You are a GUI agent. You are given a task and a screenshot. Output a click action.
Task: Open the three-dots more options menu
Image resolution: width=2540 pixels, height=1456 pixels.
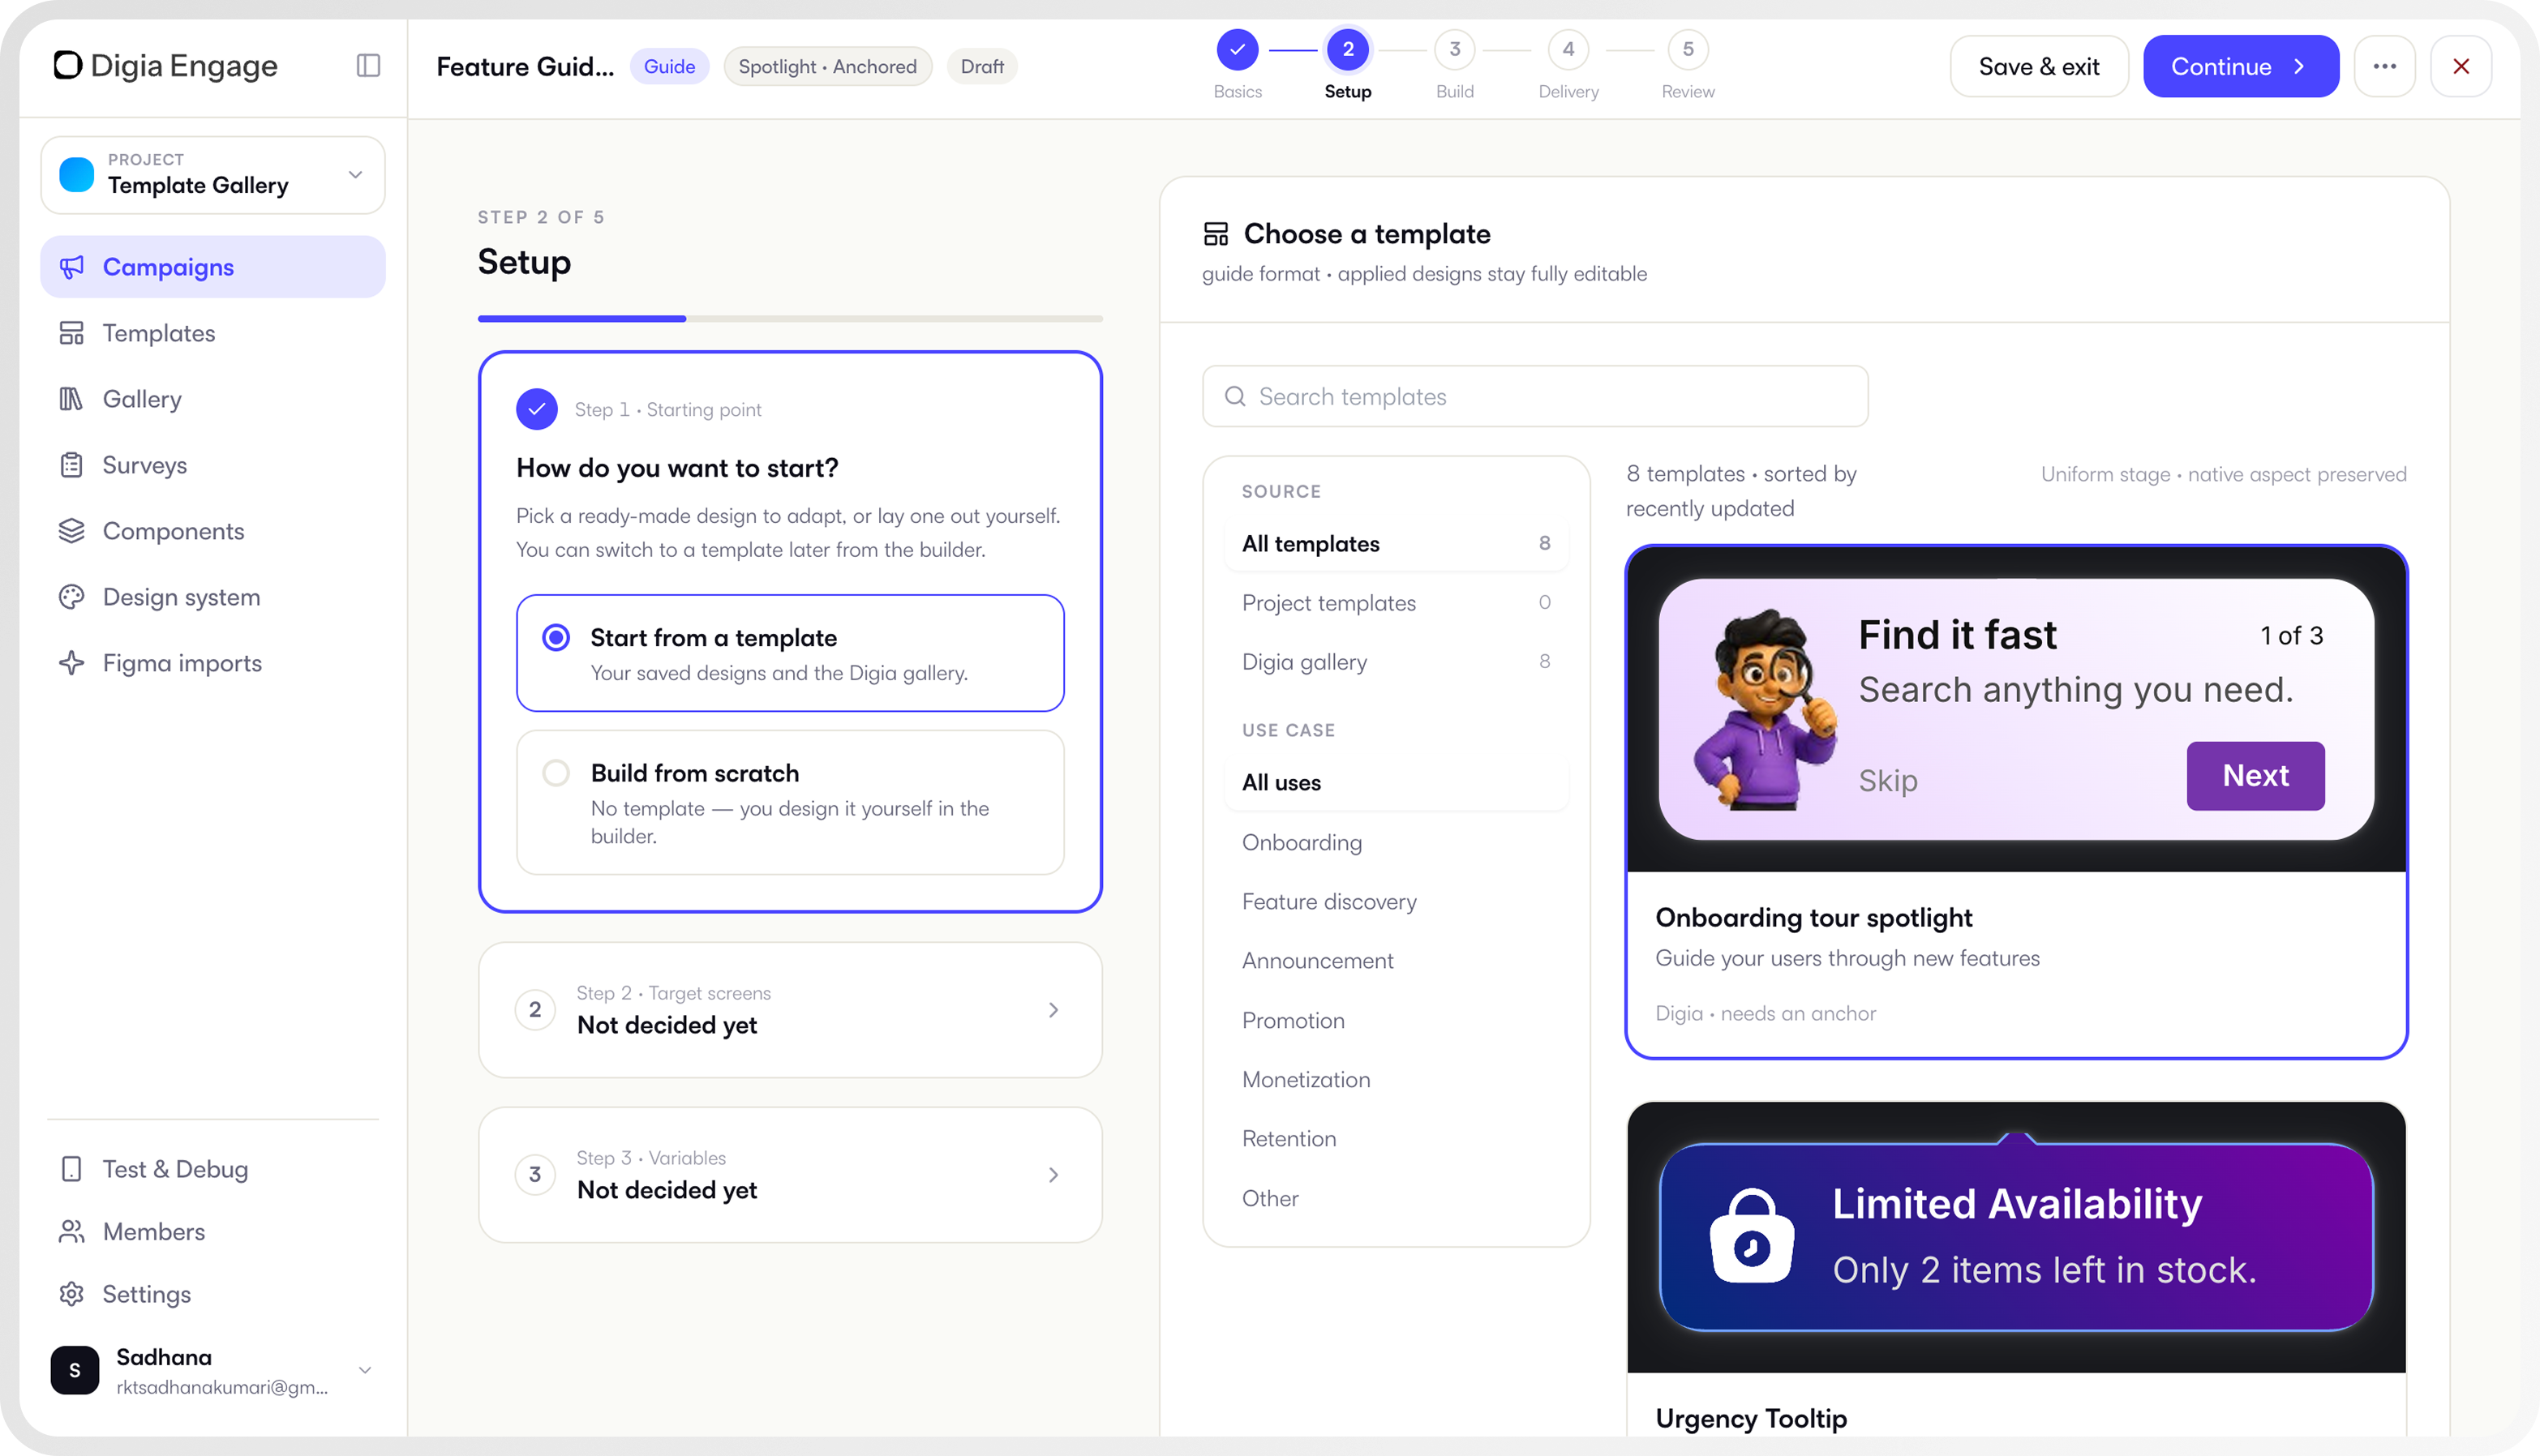(x=2385, y=66)
